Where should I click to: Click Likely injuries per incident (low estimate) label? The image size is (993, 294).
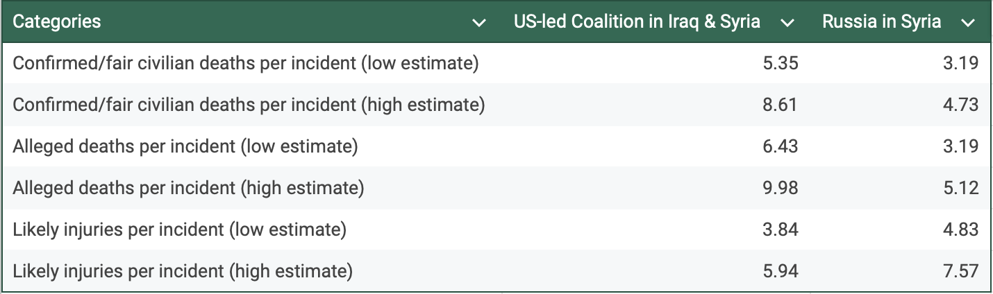coord(180,230)
